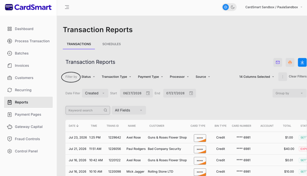Email the report with envelope icon
This screenshot has width=307, height=176.
[x=278, y=62]
